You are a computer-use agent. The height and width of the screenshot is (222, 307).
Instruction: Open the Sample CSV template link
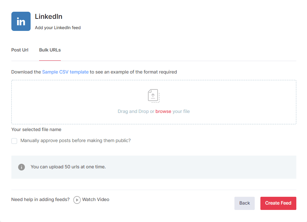(x=65, y=72)
